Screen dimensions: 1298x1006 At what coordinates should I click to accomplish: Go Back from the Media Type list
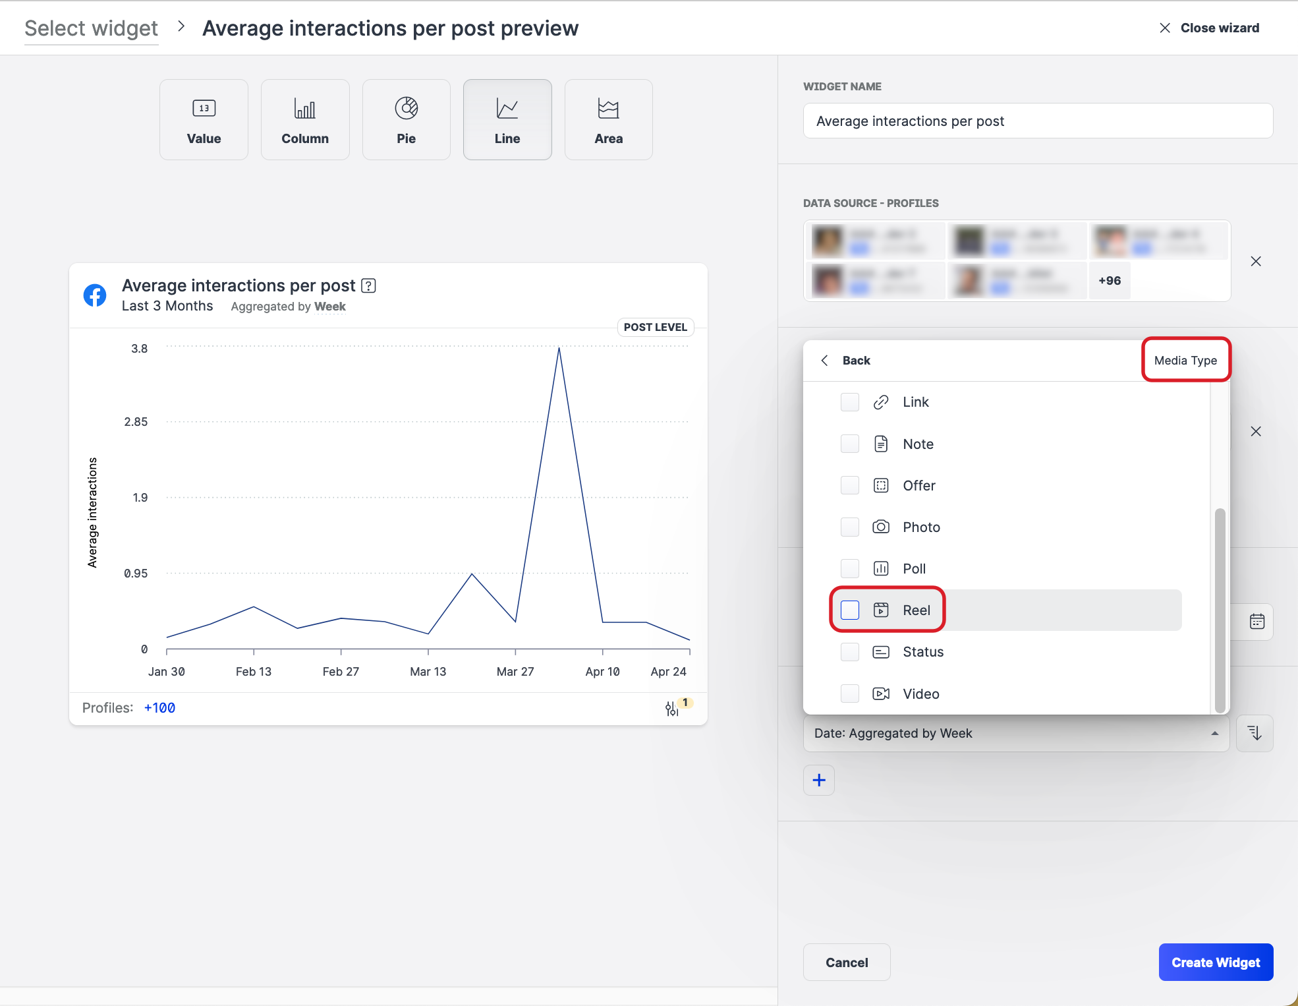click(x=846, y=360)
